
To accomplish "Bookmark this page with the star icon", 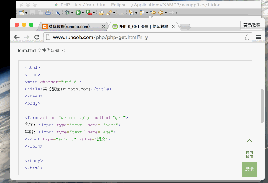I will pyautogui.click(x=247, y=37).
